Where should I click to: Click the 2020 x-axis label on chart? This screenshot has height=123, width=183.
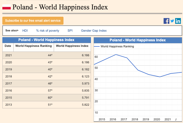[157, 119]
